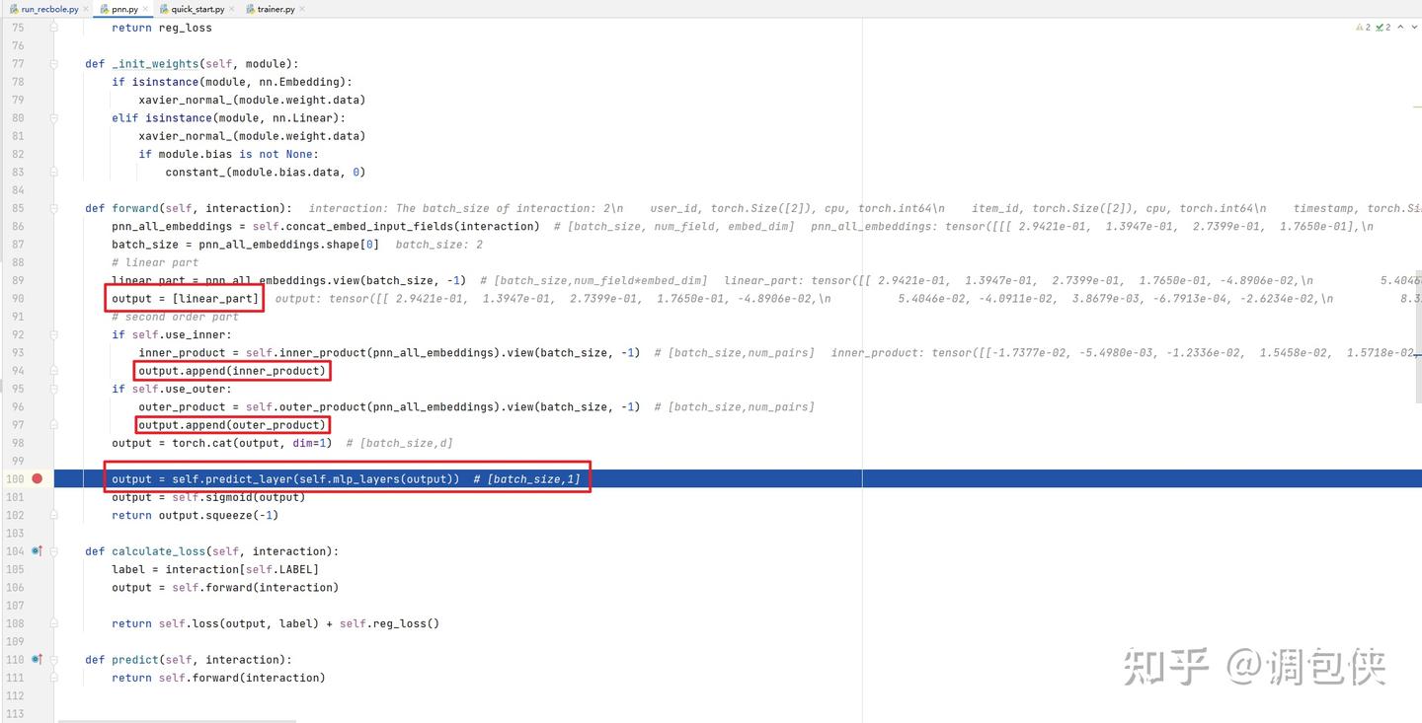Viewport: 1422px width, 723px height.
Task: Collapse the _init_weights function at line 77
Action: tap(54, 63)
